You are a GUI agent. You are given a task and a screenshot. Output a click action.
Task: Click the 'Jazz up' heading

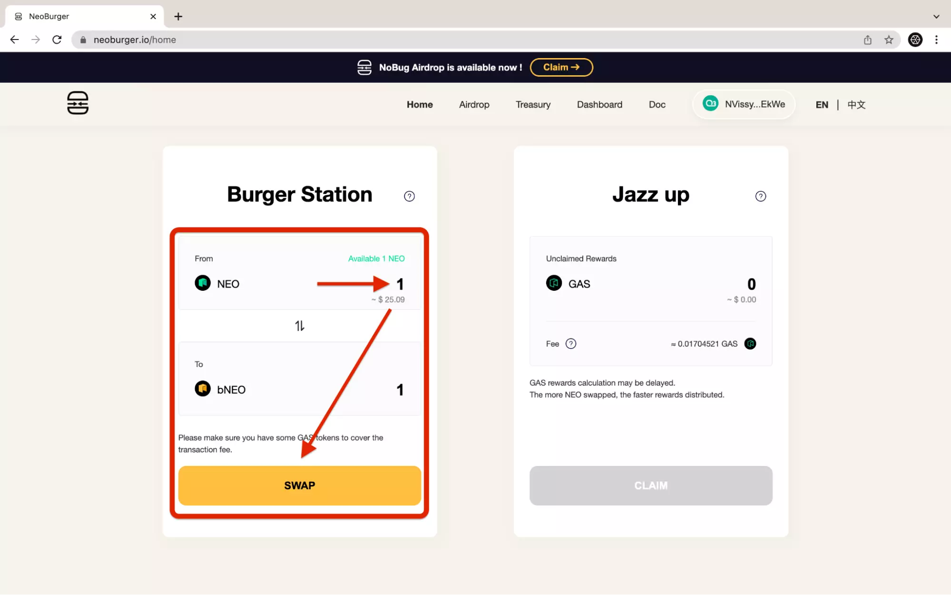650,194
